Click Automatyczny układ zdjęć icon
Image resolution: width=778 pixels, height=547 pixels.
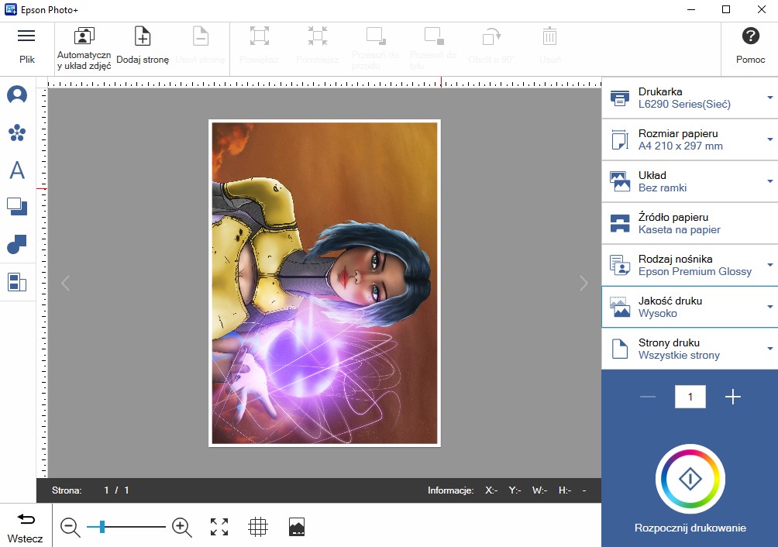[84, 36]
